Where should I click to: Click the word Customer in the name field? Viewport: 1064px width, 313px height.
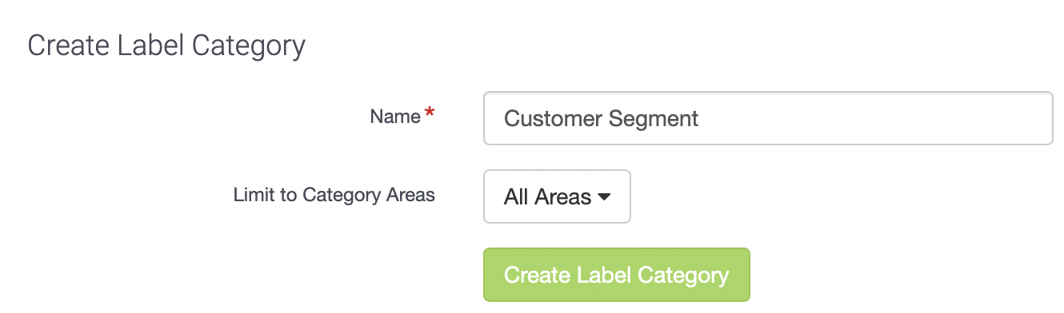[553, 119]
